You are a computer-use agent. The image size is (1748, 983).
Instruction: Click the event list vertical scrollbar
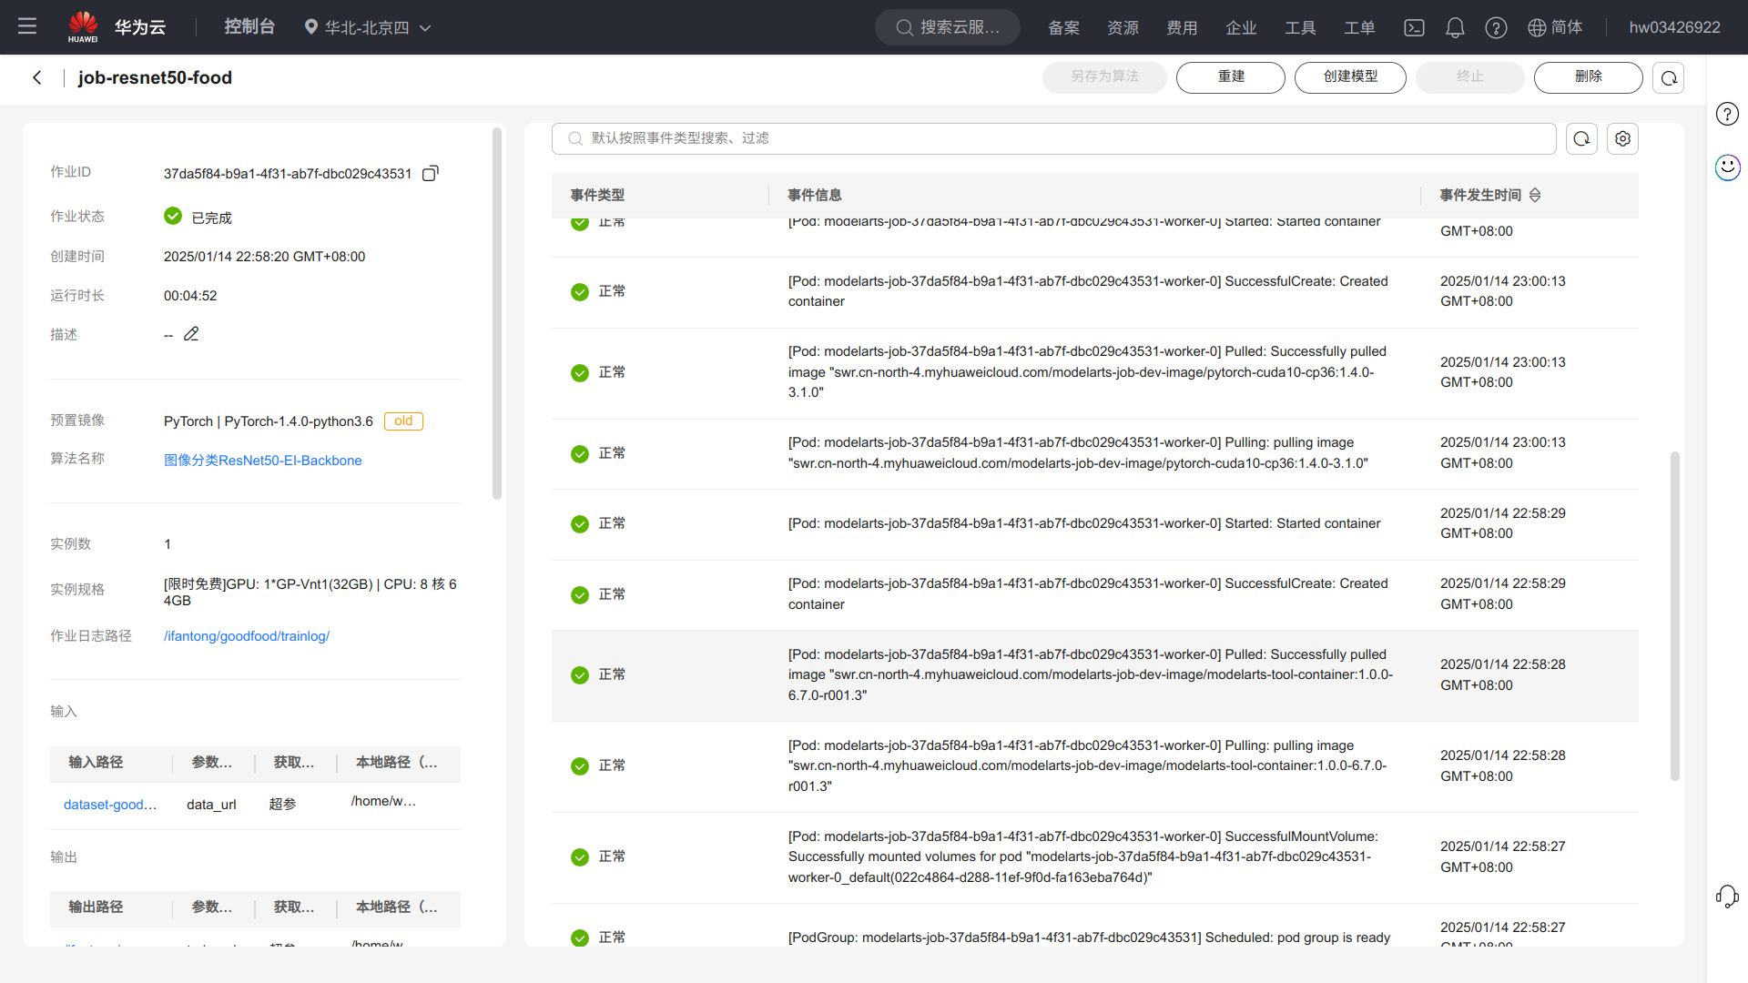[1674, 615]
